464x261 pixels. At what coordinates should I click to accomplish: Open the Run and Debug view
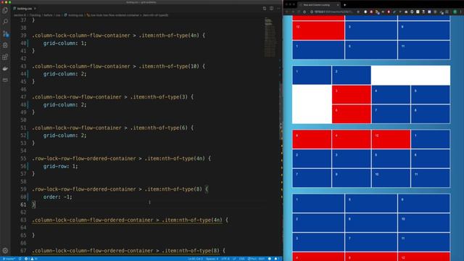[x=5, y=45]
